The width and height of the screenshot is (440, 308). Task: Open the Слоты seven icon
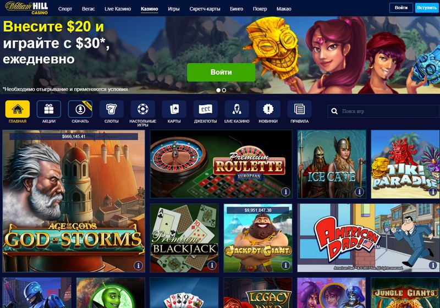click(x=112, y=109)
